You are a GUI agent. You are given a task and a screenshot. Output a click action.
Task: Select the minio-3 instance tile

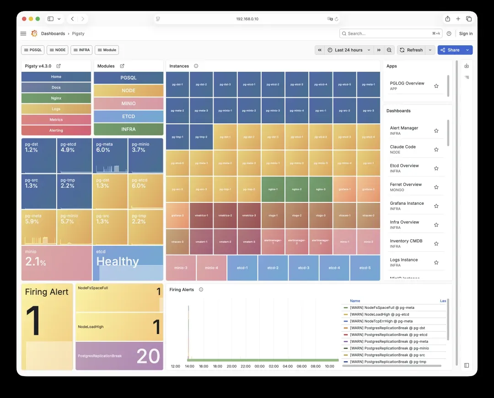click(x=181, y=268)
